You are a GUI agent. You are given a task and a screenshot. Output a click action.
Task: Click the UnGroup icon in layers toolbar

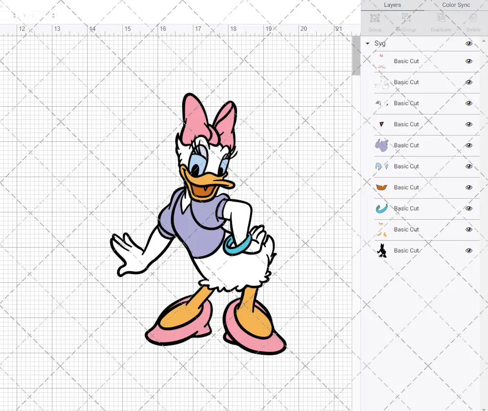pyautogui.click(x=406, y=18)
